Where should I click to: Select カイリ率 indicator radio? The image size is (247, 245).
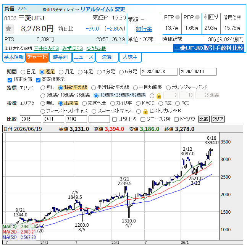[x=113, y=103]
